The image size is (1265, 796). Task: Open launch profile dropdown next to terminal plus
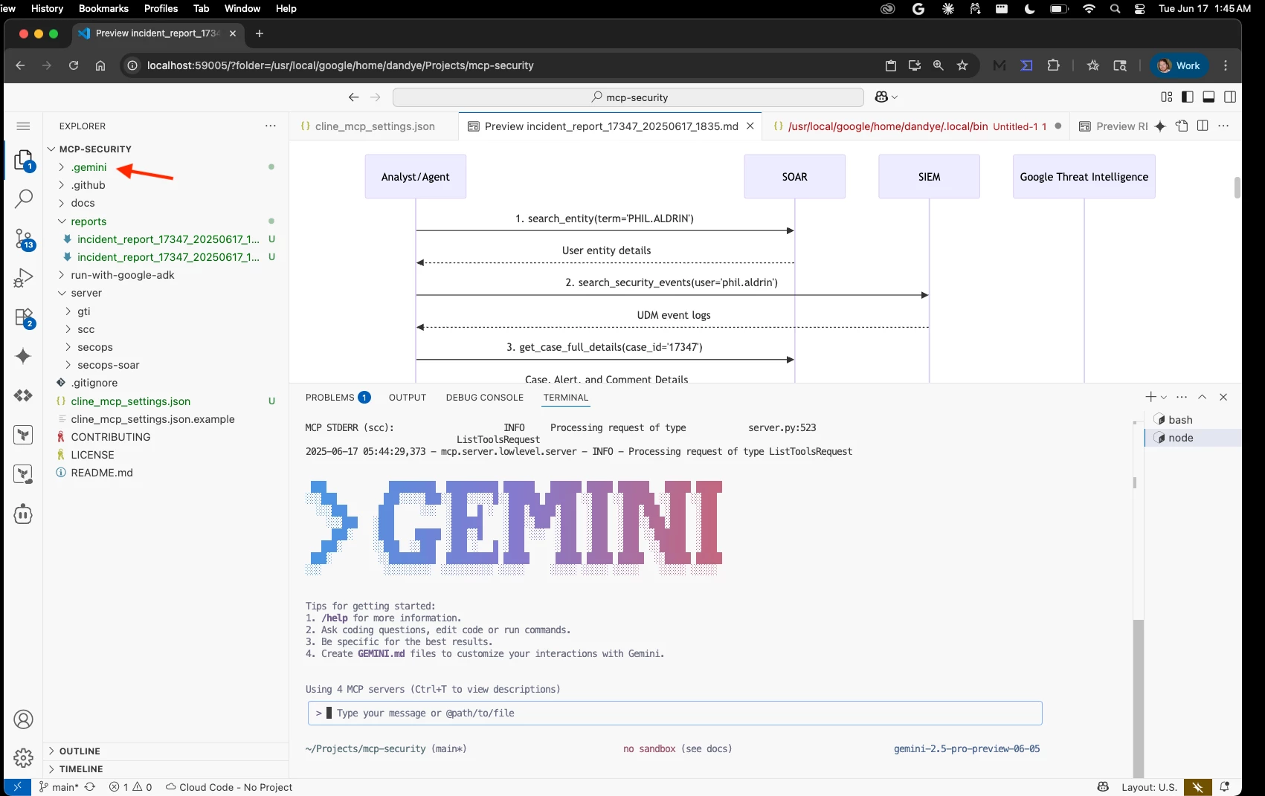tap(1164, 397)
